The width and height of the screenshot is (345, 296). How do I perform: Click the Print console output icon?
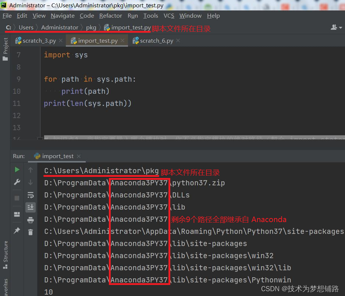tap(31, 220)
